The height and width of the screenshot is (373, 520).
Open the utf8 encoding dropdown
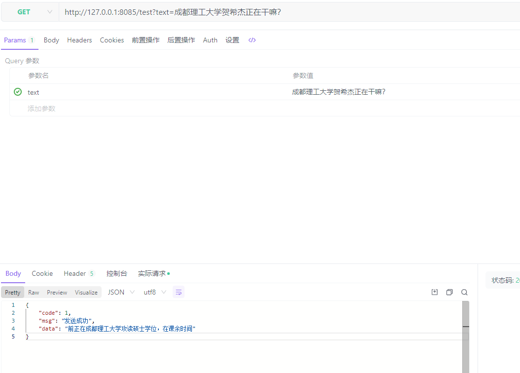[x=154, y=292]
